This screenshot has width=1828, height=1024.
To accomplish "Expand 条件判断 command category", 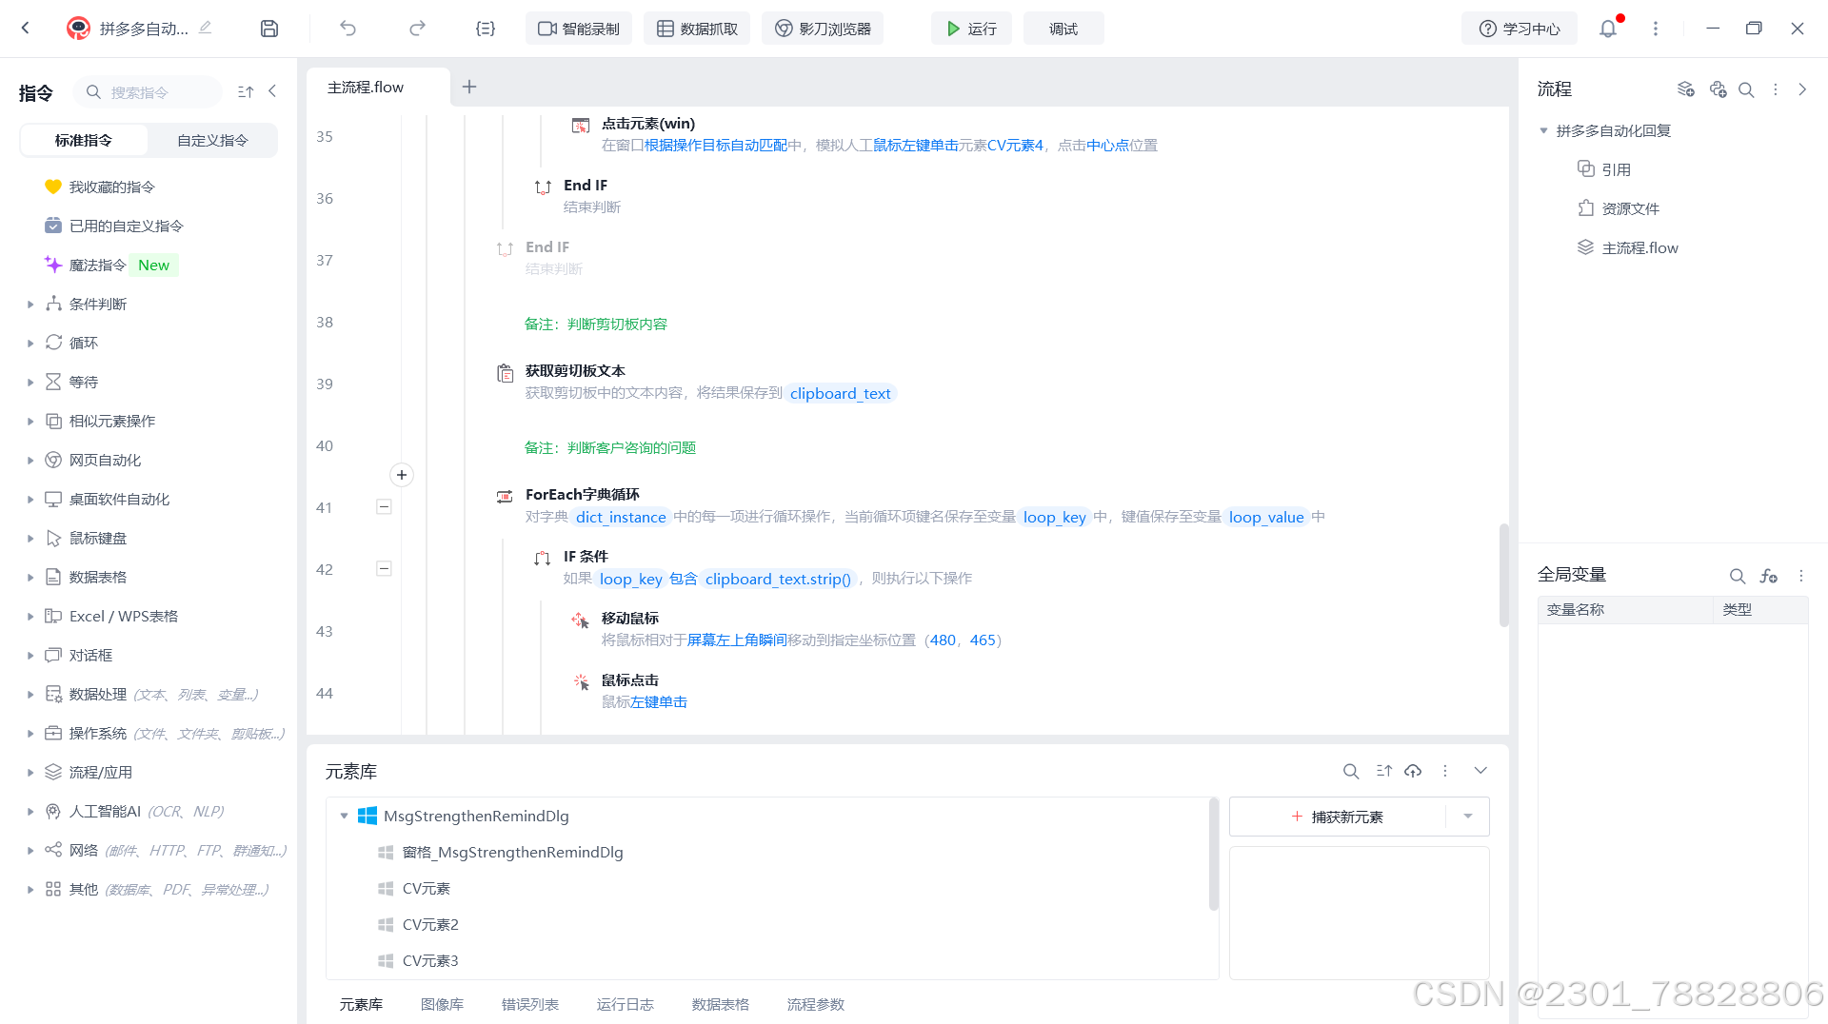I will pos(30,305).
